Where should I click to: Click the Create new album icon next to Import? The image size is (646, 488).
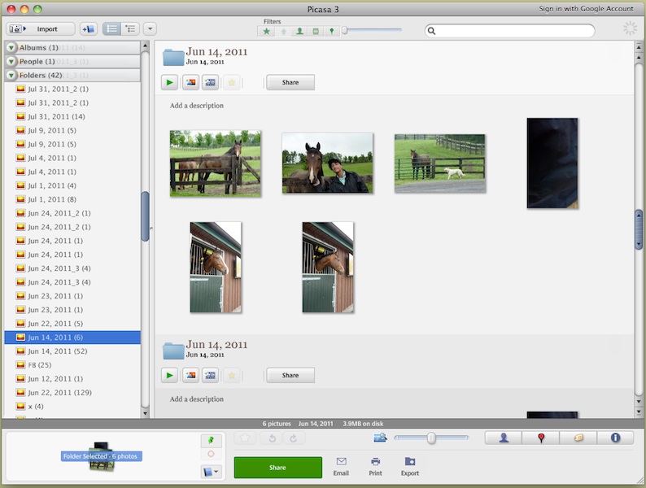[88, 28]
